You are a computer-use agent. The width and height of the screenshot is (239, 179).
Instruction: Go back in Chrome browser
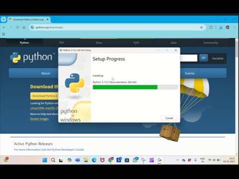(x=4, y=27)
